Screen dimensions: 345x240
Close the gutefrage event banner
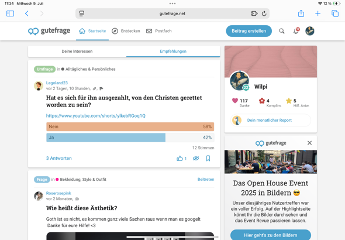[x=309, y=143]
